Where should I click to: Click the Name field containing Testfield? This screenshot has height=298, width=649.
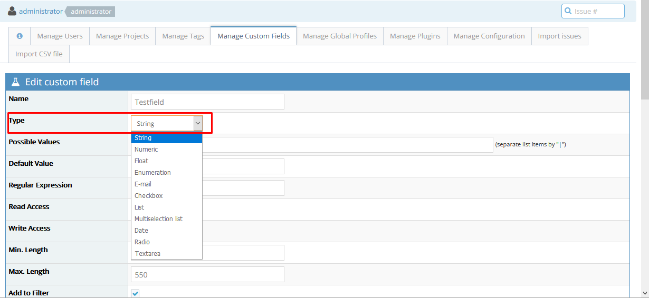point(207,102)
